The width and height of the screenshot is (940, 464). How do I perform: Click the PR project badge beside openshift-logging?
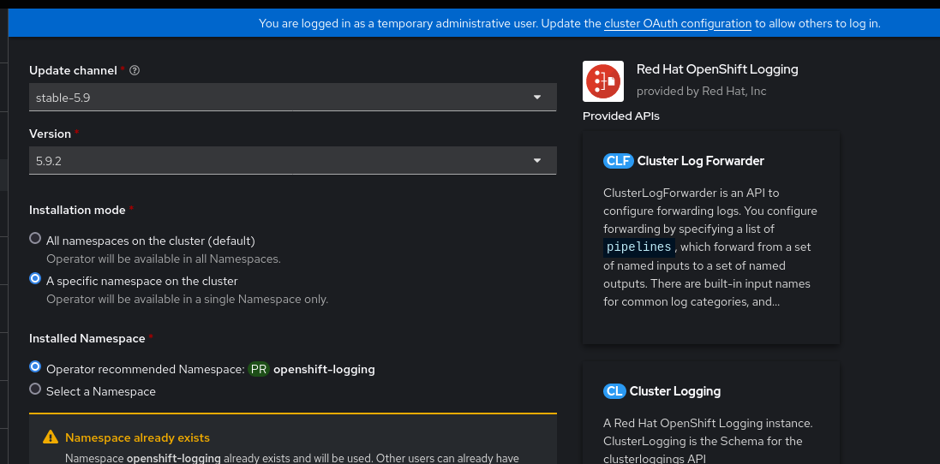point(259,370)
